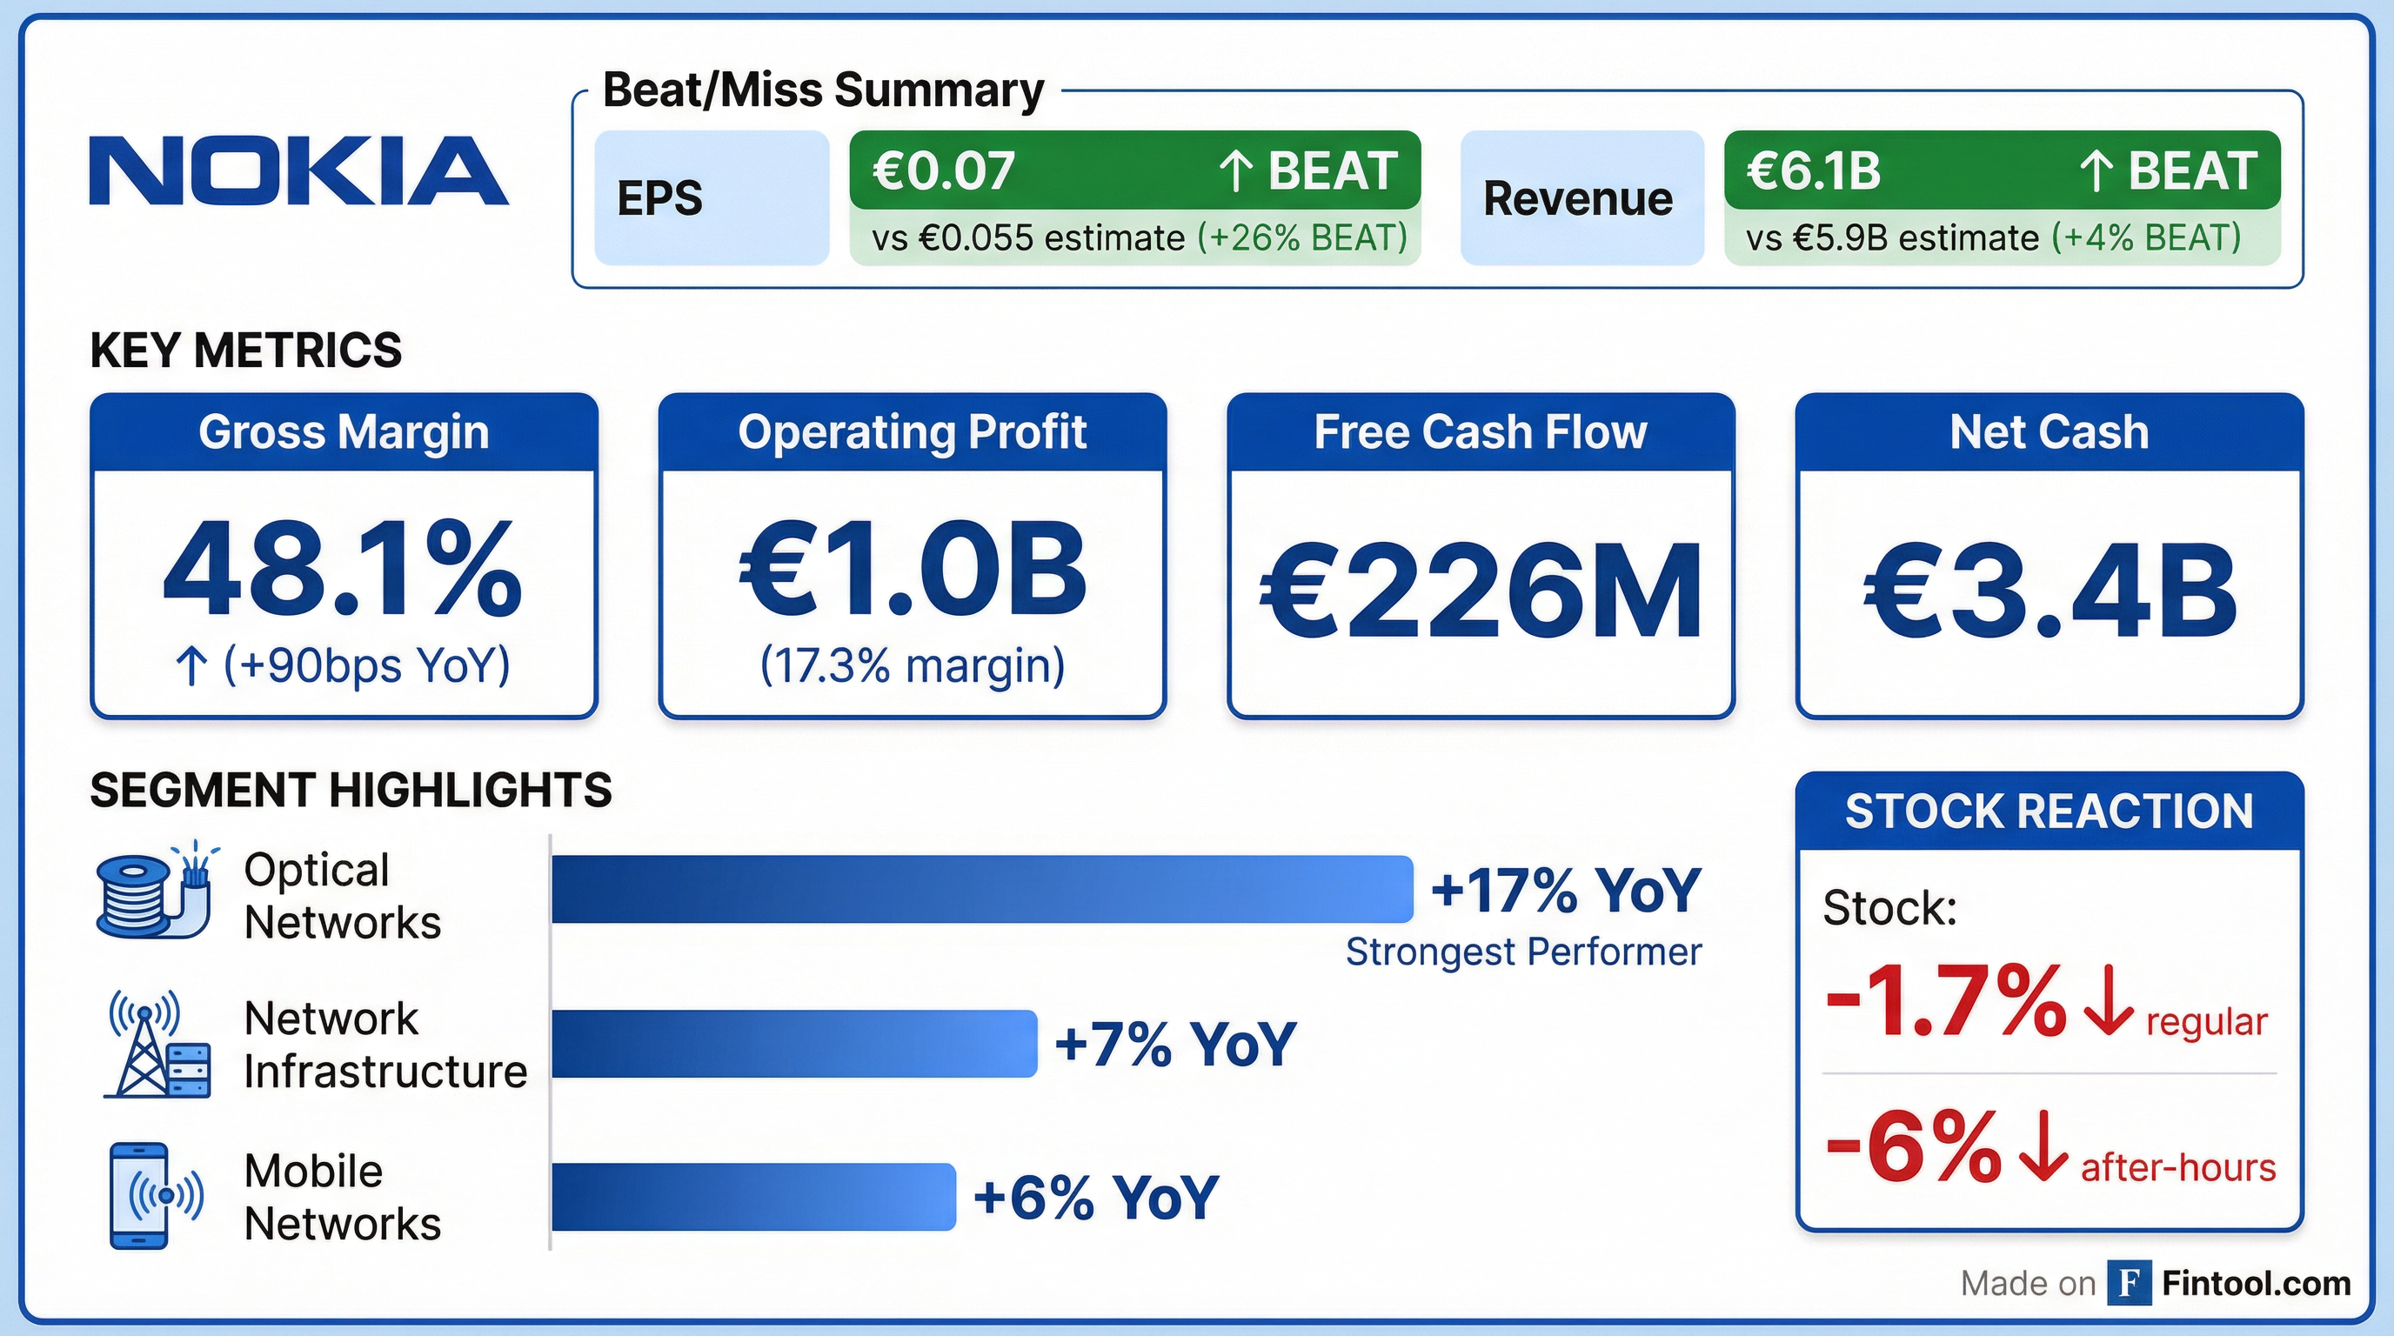Open the Fintool.com link

[2256, 1283]
